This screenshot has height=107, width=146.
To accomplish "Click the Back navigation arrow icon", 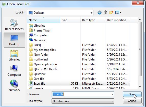I will pos(100,12).
